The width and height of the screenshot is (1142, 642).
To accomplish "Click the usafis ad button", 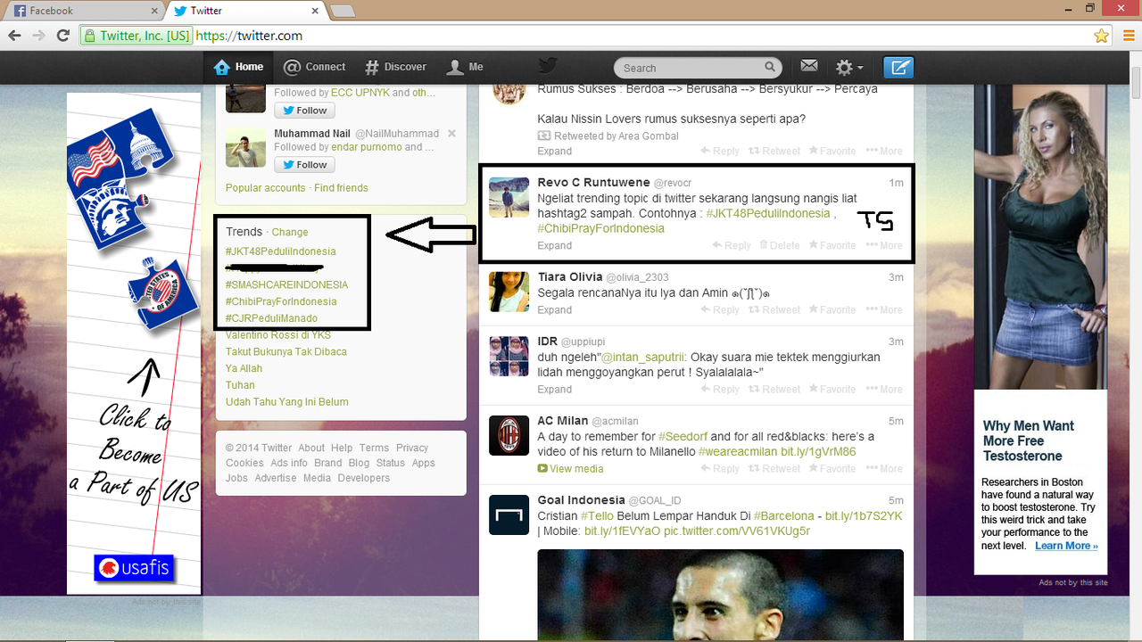I will click(x=134, y=567).
